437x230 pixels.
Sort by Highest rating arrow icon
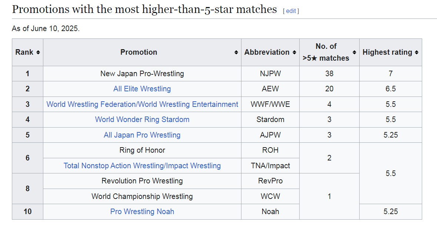click(x=417, y=53)
